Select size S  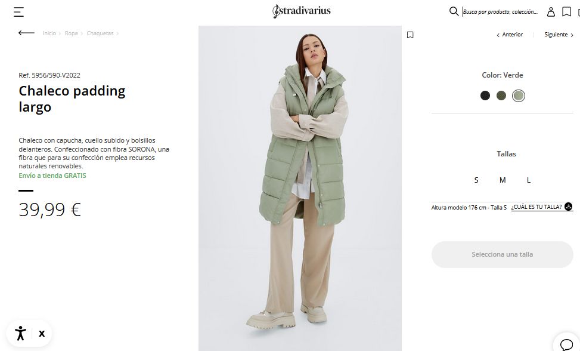click(476, 180)
